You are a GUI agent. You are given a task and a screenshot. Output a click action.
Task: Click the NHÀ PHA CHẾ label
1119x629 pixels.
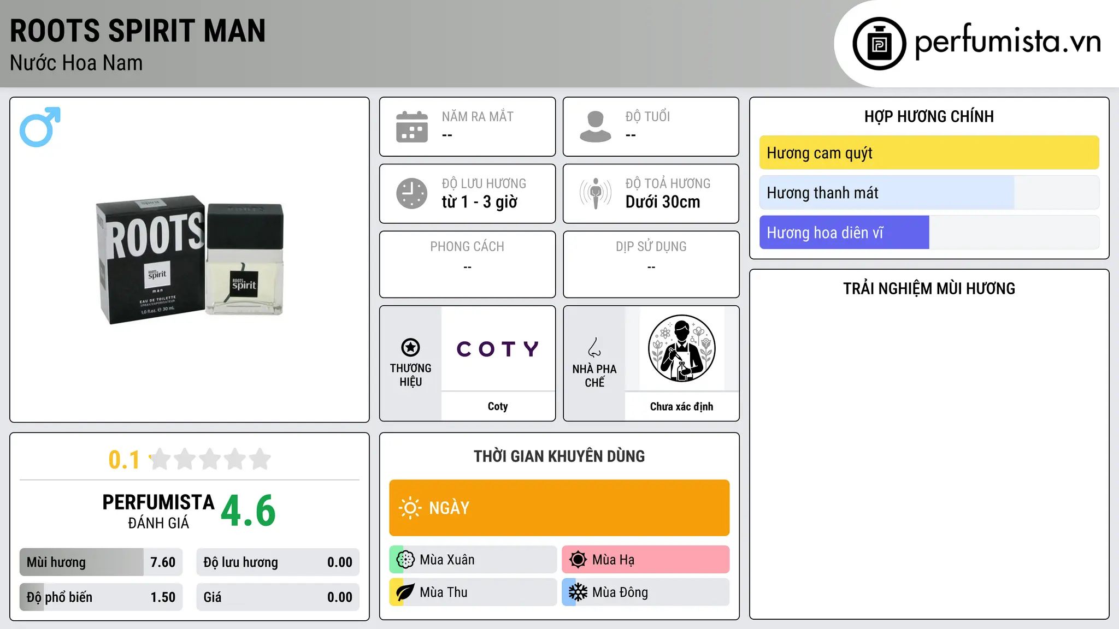click(594, 376)
